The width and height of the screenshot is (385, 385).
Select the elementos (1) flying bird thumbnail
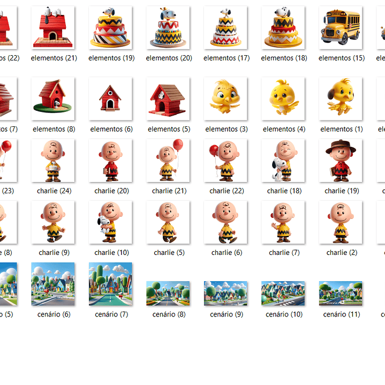tap(341, 99)
